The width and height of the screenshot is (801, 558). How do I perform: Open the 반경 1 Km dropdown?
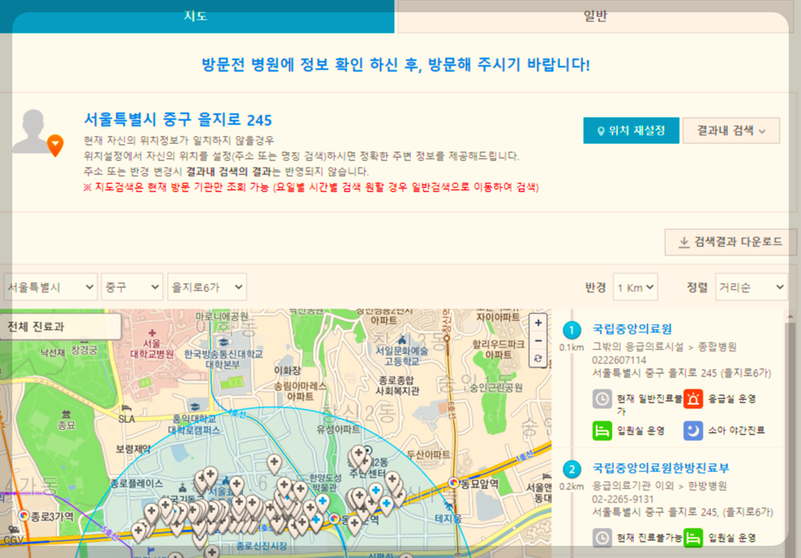(x=636, y=287)
